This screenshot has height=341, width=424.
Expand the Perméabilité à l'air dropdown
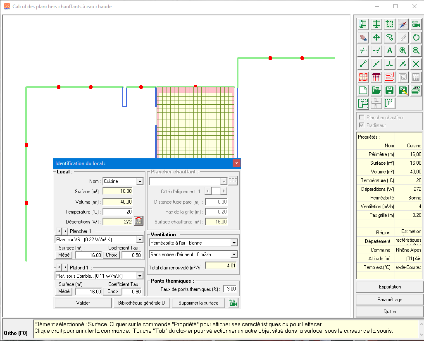point(234,243)
